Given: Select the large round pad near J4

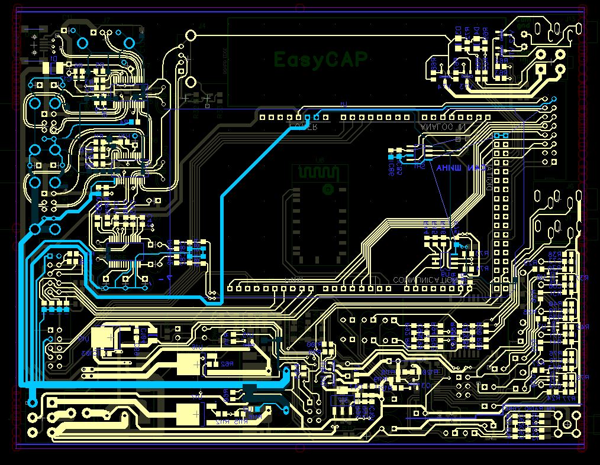Looking at the screenshot, I should click(191, 35).
